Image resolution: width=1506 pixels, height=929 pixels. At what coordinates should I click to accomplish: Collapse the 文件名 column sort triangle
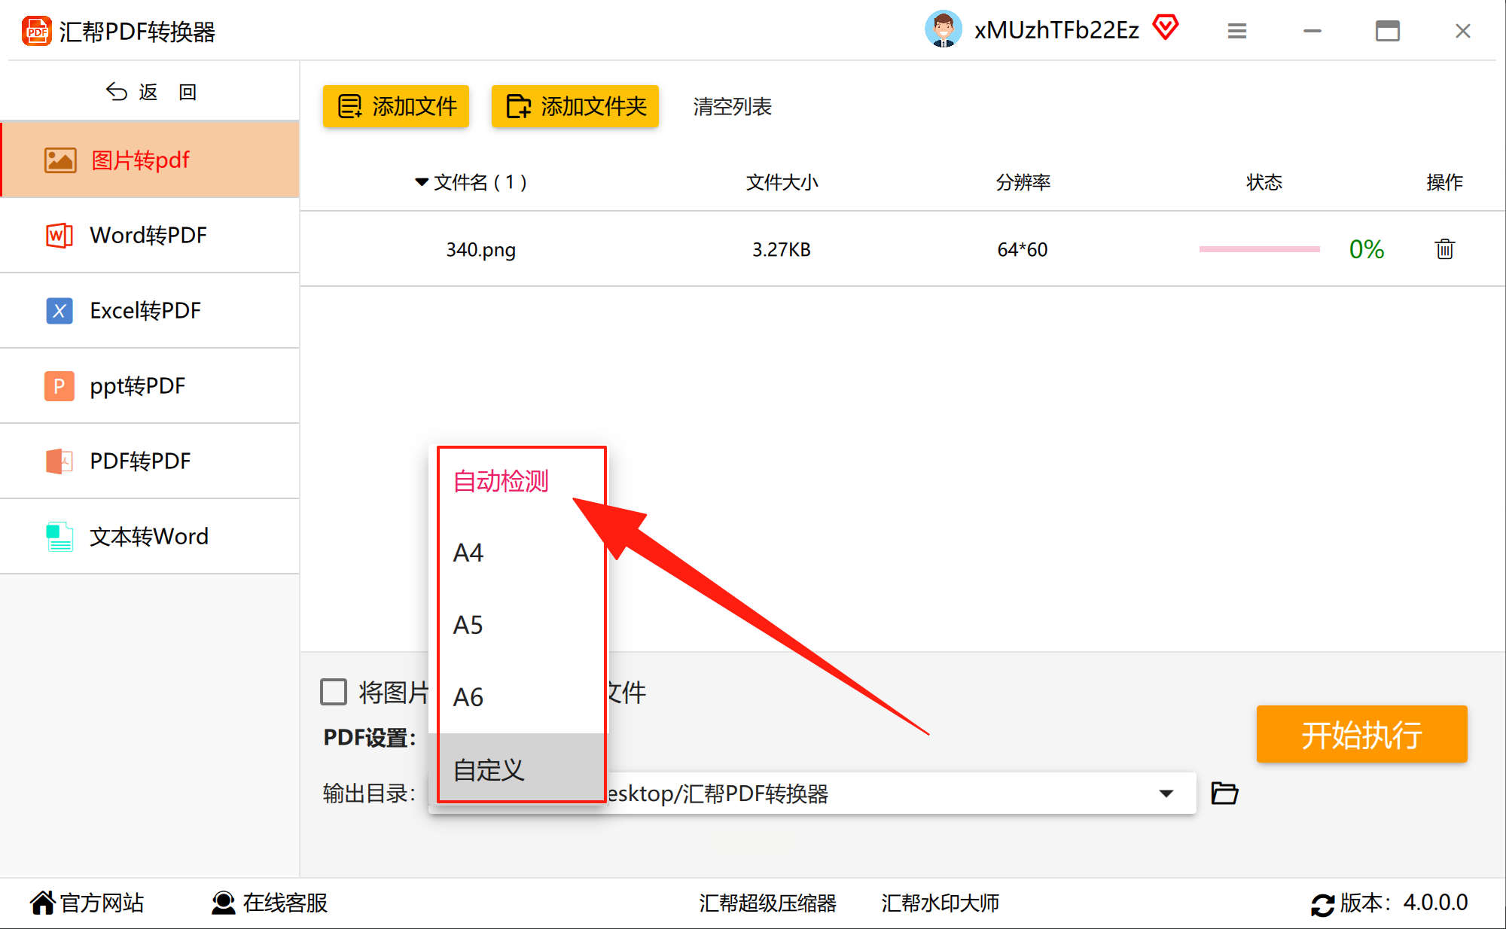coord(422,182)
